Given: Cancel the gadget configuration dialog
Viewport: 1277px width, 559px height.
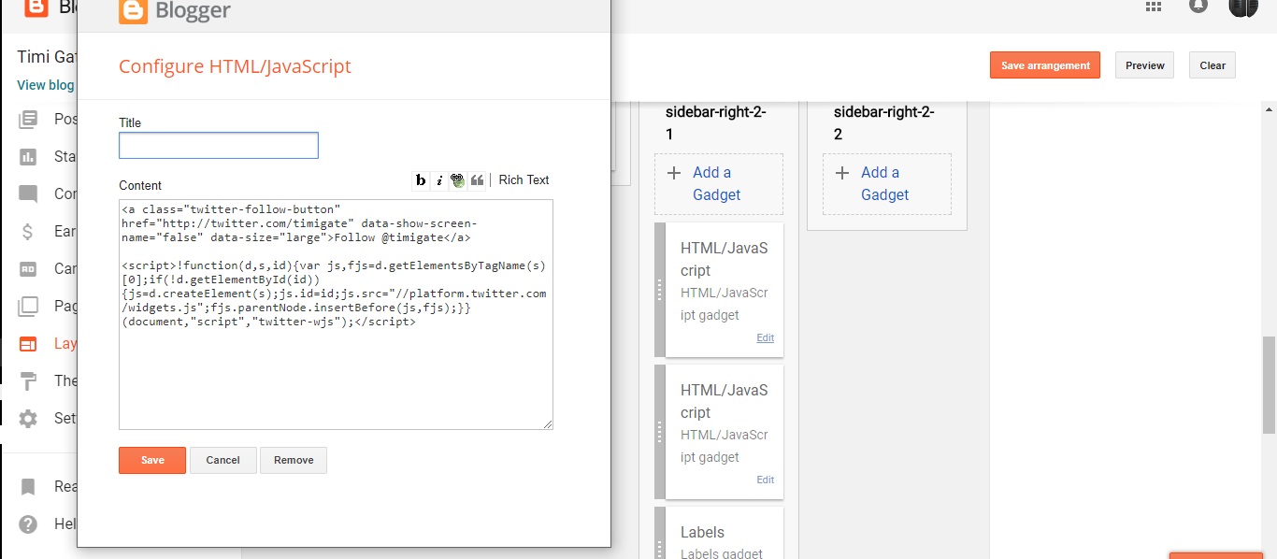Looking at the screenshot, I should (223, 460).
